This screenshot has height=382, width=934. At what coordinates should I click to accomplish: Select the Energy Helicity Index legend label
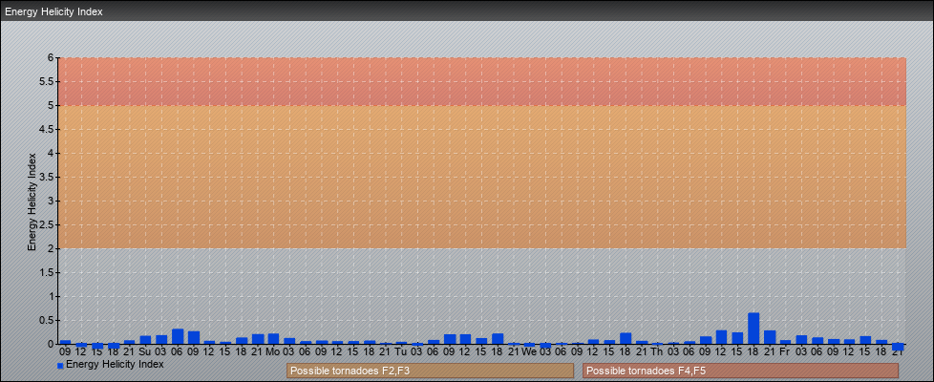point(115,364)
